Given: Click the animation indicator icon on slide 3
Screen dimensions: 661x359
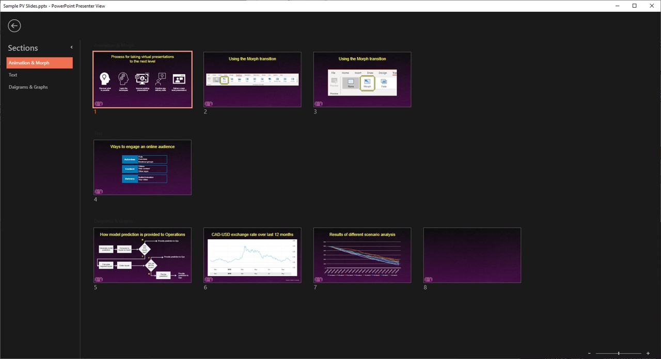Looking at the screenshot, I should (318, 104).
